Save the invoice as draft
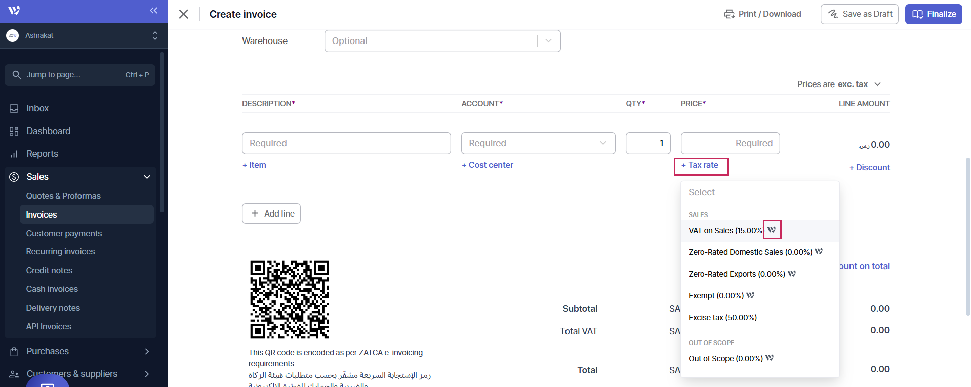Screen dimensions: 971x387 coord(859,14)
